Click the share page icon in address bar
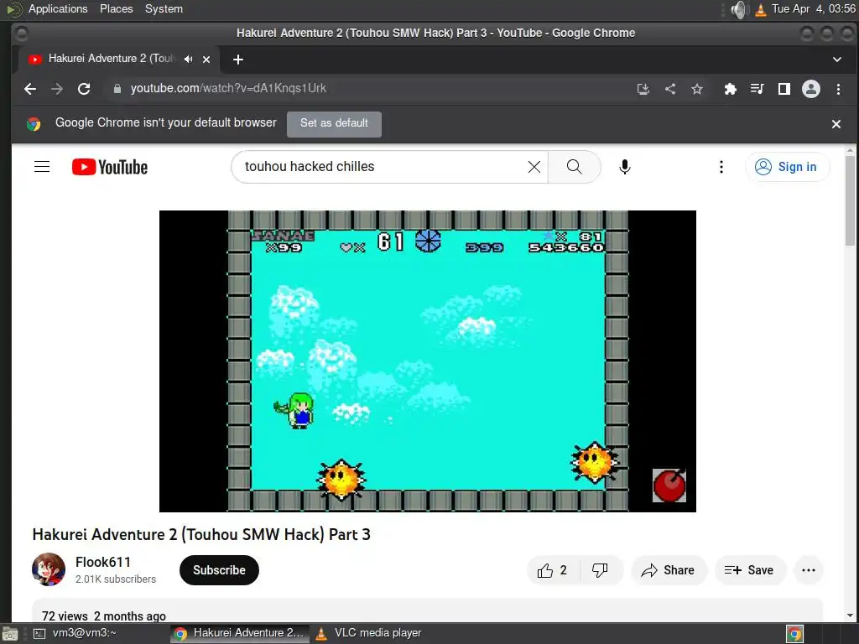Viewport: 859px width, 644px height. (x=670, y=89)
